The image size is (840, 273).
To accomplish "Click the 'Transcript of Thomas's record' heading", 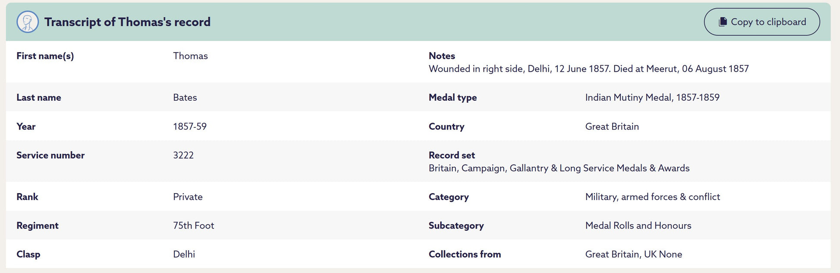I will (x=127, y=22).
